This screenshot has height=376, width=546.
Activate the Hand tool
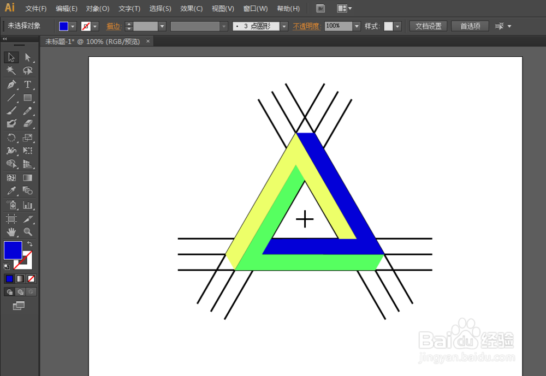[x=11, y=231]
